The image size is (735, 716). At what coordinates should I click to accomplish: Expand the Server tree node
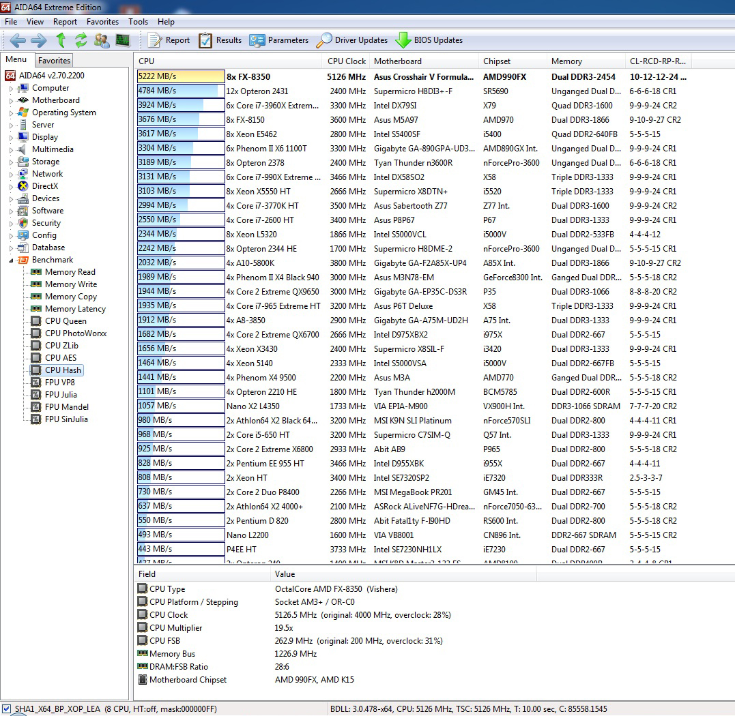(x=11, y=125)
